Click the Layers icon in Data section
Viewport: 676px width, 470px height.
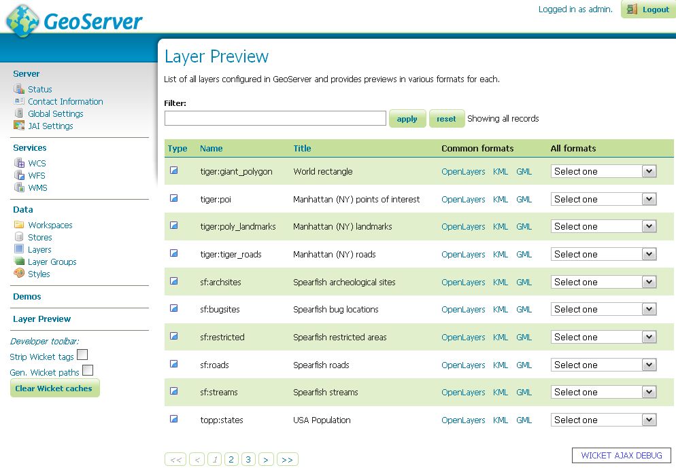(19, 249)
